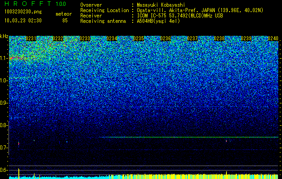This screenshot has width=282, height=179.
Task: Click the Receiver field label
Action: (91, 16)
